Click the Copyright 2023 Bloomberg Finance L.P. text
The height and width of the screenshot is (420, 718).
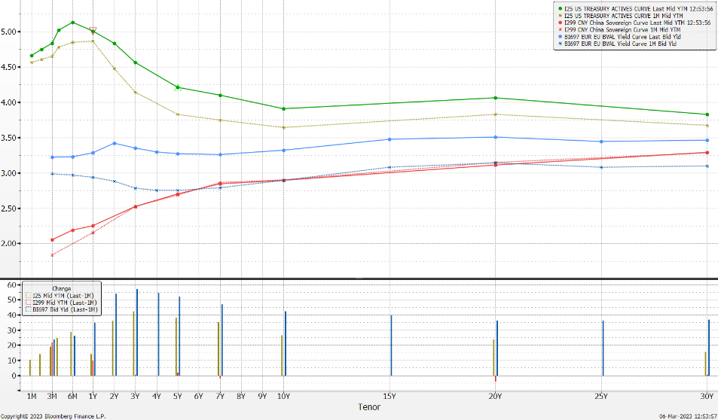tap(53, 416)
